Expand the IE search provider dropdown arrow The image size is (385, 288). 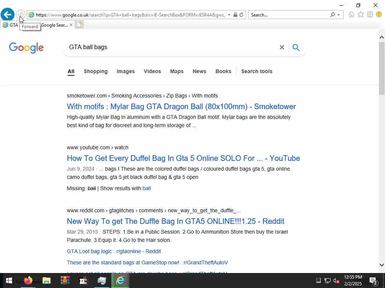[339, 15]
